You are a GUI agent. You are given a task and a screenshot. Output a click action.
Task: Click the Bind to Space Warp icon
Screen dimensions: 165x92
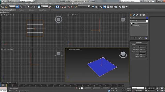6,7
